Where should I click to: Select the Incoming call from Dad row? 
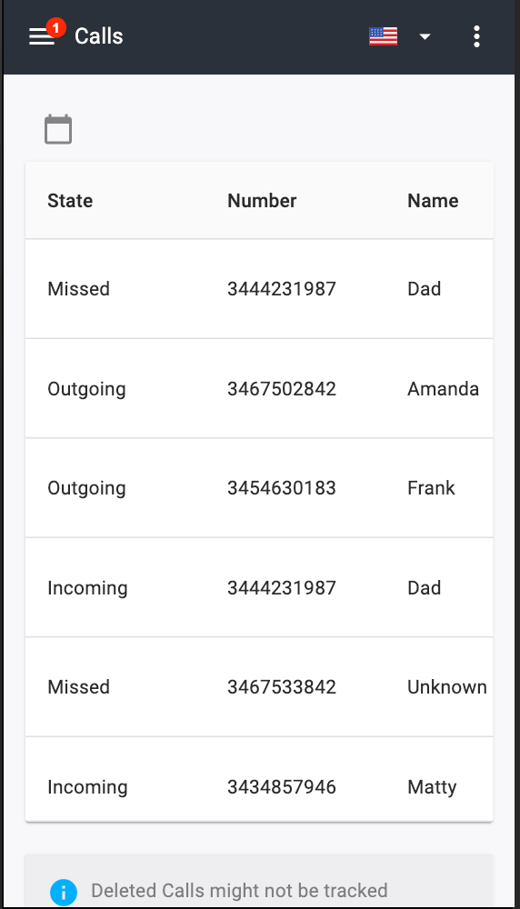point(259,588)
